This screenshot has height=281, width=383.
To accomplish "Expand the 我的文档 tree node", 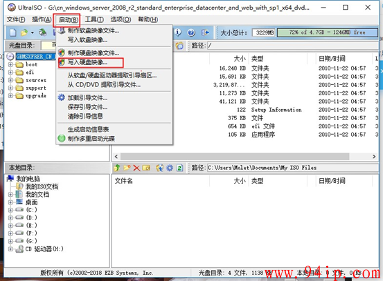I will 10,194.
